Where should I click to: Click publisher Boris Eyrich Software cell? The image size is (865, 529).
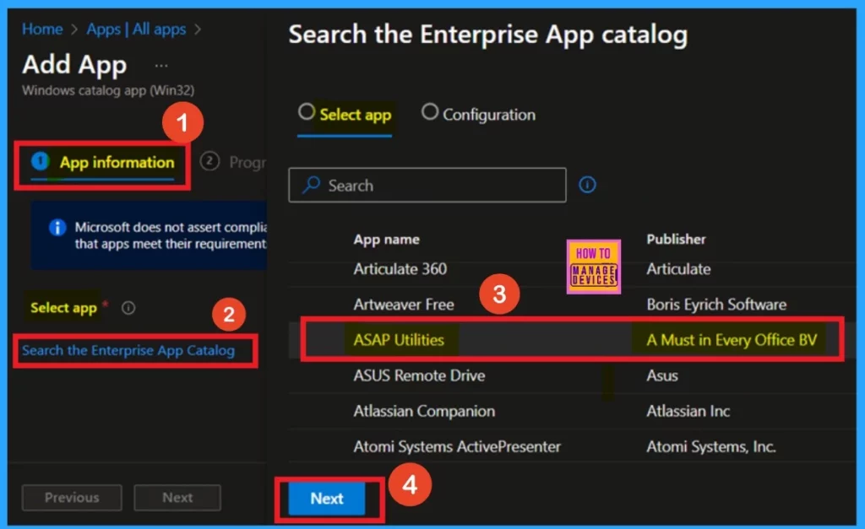(x=716, y=305)
